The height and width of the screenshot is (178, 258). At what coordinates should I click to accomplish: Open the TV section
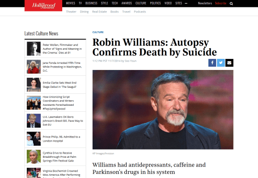(80, 3)
